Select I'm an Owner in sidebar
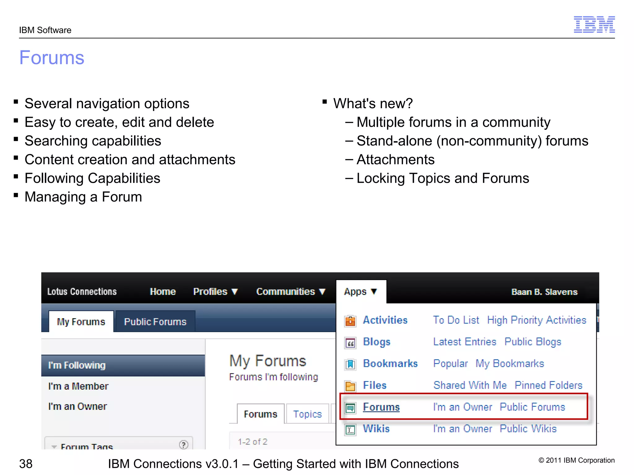This screenshot has height=475, width=634. pyautogui.click(x=77, y=406)
